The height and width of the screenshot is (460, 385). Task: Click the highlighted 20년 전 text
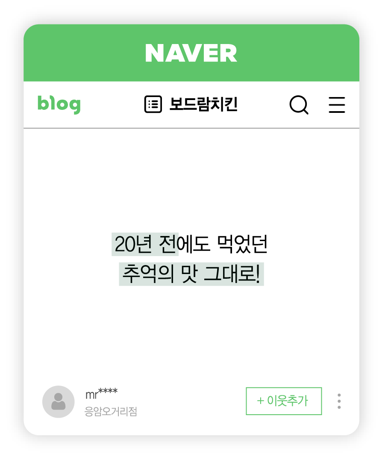pos(145,244)
